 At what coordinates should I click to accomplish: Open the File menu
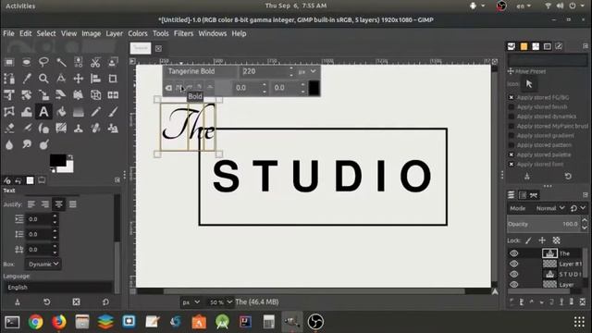pyautogui.click(x=8, y=33)
